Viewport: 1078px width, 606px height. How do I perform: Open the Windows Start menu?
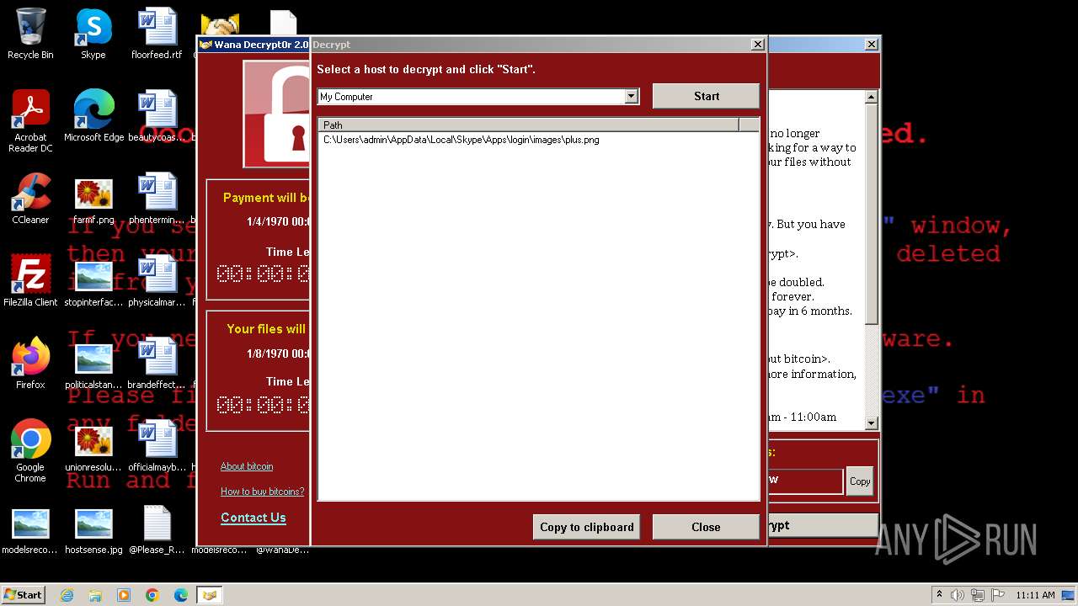click(x=23, y=595)
